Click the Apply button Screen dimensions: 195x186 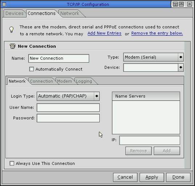point(152,177)
